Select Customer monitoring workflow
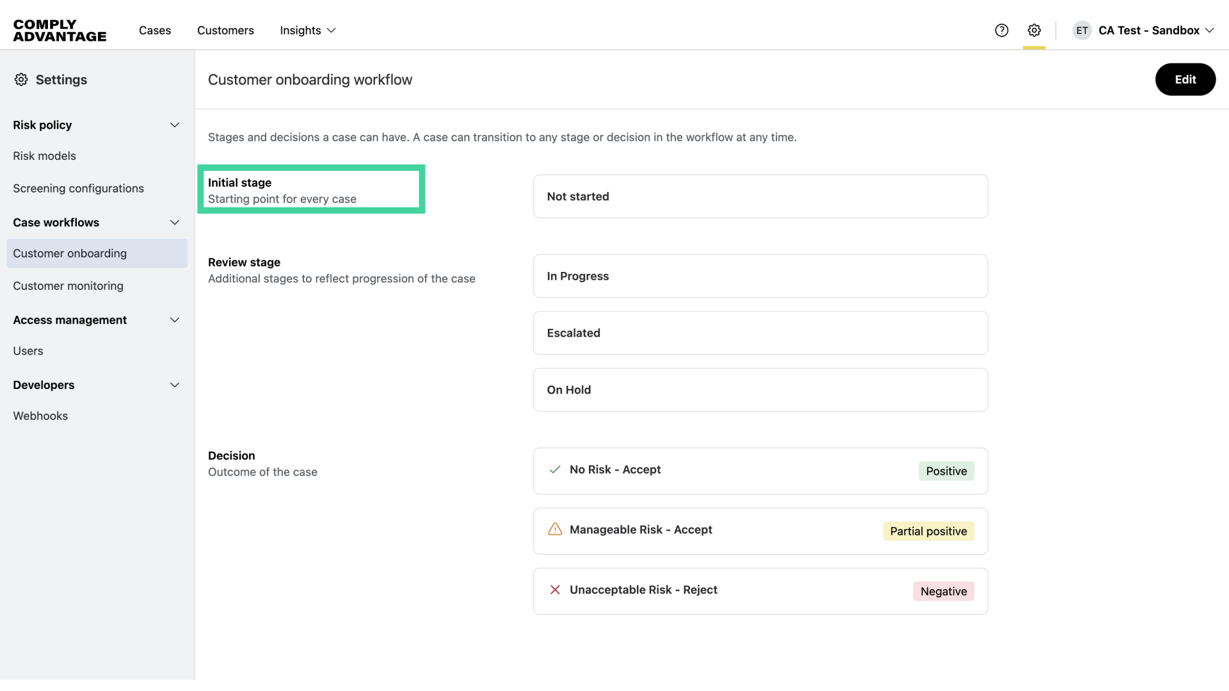This screenshot has height=691, width=1229. tap(68, 286)
